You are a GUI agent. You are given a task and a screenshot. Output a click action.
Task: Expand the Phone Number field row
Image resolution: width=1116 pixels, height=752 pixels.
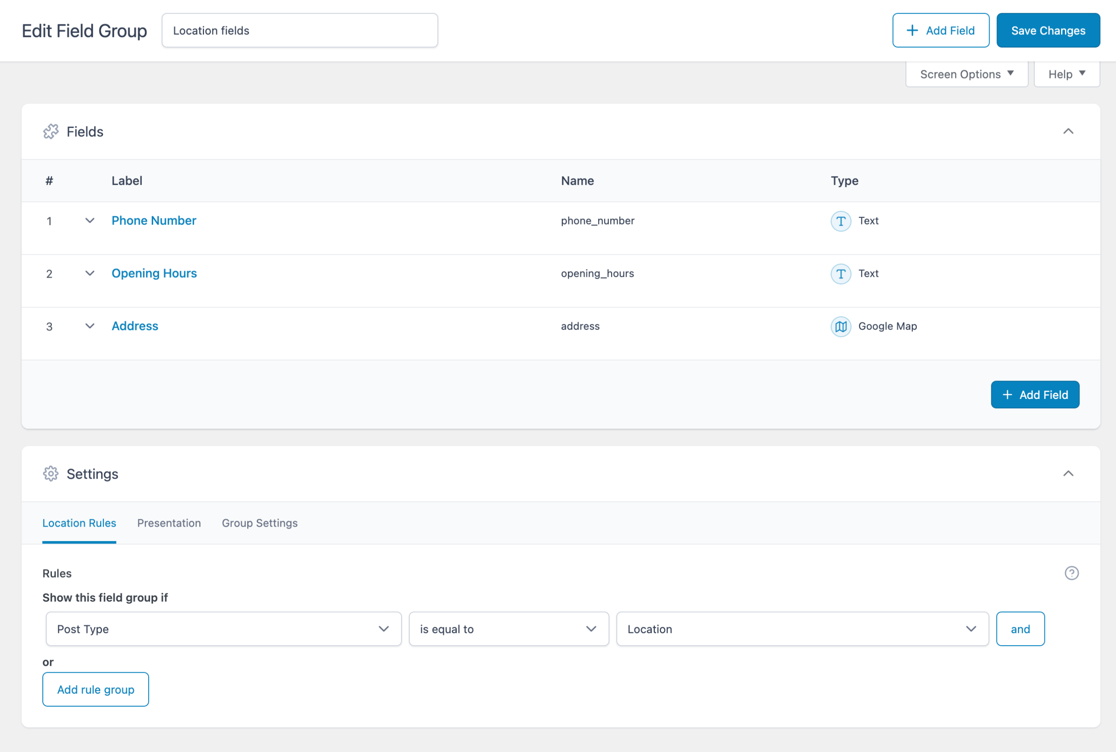90,221
